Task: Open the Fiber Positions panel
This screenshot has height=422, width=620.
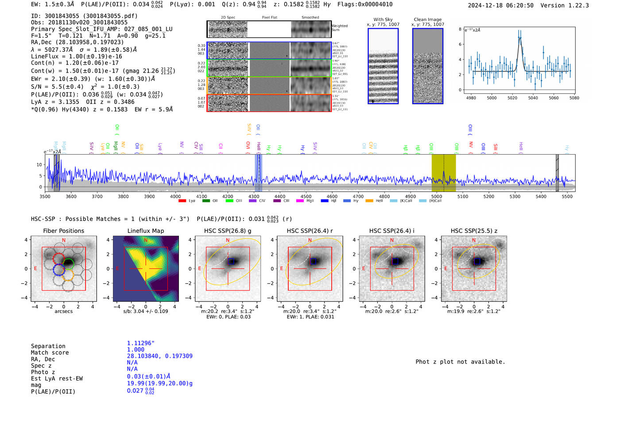Action: click(64, 269)
